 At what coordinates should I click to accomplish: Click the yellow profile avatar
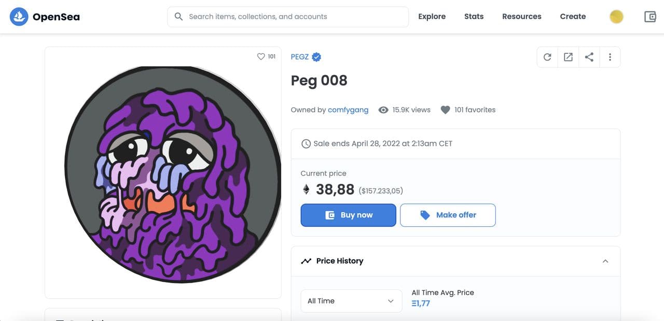tap(616, 17)
